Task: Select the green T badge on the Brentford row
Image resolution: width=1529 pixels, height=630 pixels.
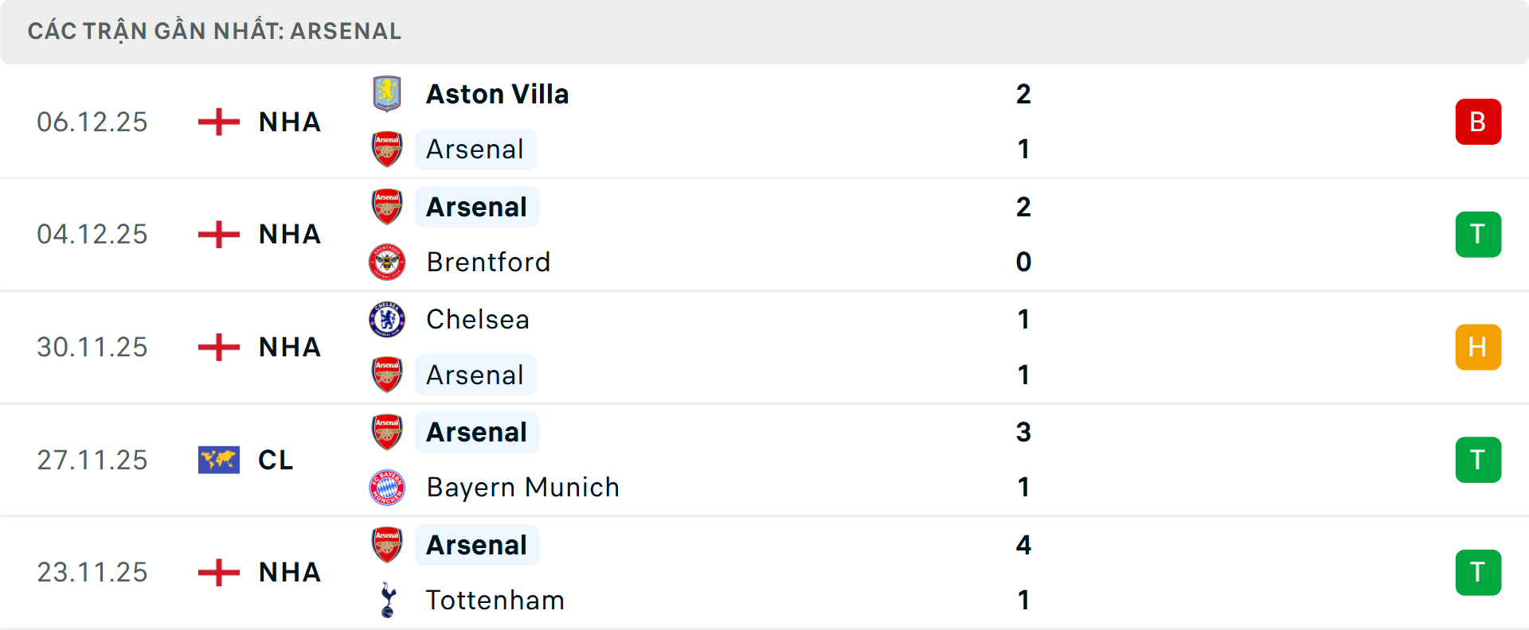Action: point(1479,234)
